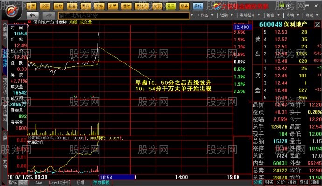This screenshot has width=322, height=186.
Task: Select the 技术分析 side tab
Action: tap(5, 86)
